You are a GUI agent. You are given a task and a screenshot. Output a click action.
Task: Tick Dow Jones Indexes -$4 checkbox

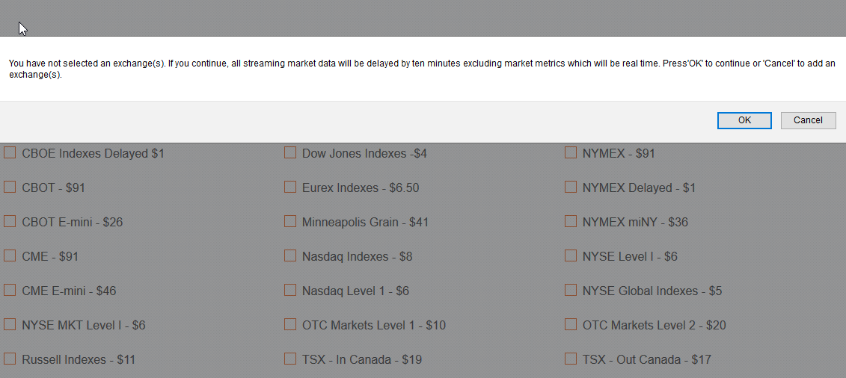click(290, 153)
